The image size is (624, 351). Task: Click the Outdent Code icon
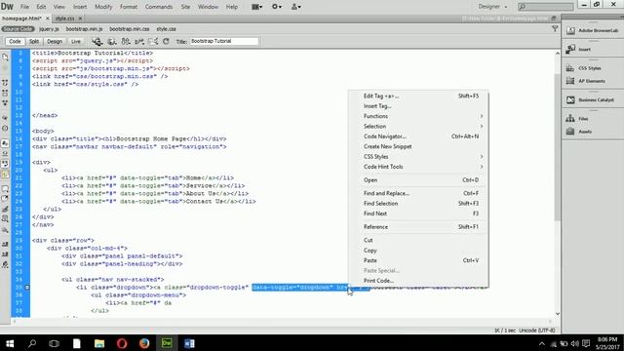click(5, 254)
